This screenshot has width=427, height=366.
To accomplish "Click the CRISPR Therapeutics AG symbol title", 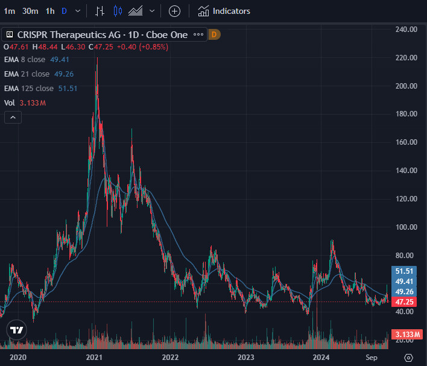I will [x=101, y=35].
